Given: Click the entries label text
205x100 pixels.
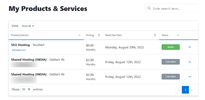Looking at the screenshot, I should 38,89.
